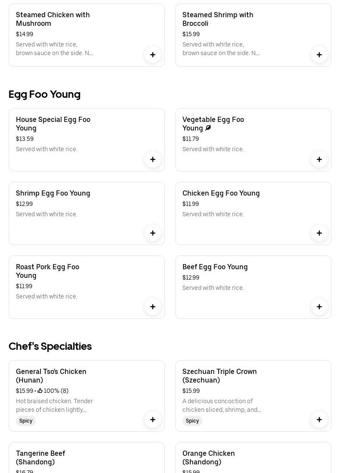Add Shrimp Egg Foo Young to cart
346x473 pixels.
[x=153, y=233]
